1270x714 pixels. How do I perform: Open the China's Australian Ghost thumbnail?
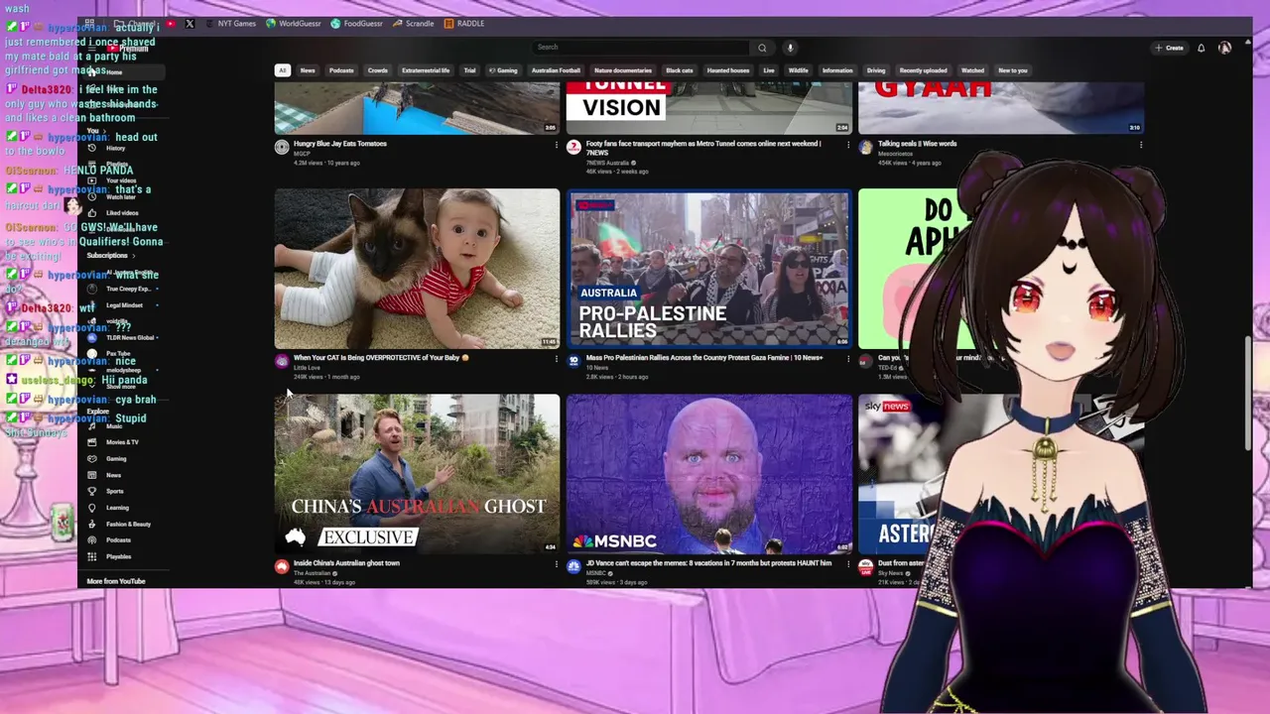click(417, 474)
